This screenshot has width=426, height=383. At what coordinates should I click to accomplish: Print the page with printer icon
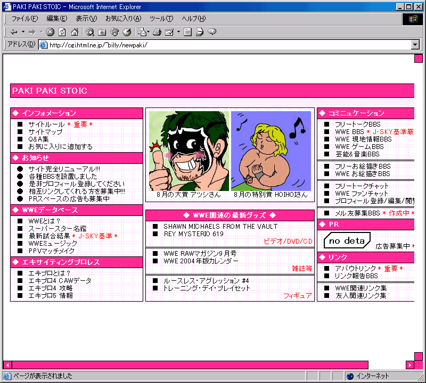click(157, 32)
